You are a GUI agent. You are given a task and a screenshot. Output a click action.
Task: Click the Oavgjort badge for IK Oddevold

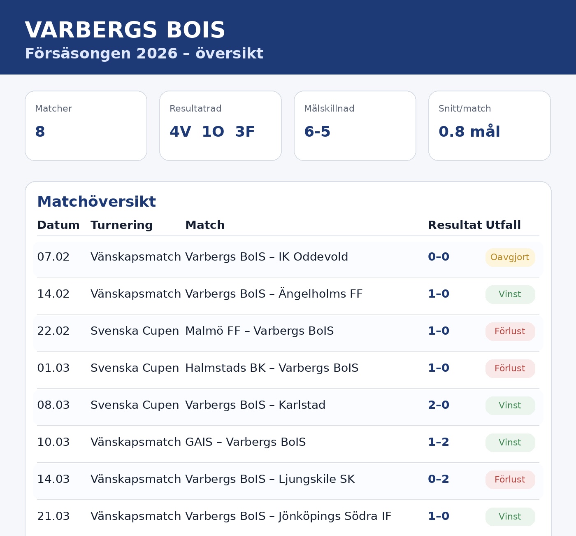[x=510, y=257]
